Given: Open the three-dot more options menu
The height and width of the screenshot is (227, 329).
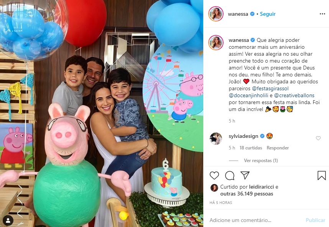Looking at the screenshot, I should pos(322,14).
